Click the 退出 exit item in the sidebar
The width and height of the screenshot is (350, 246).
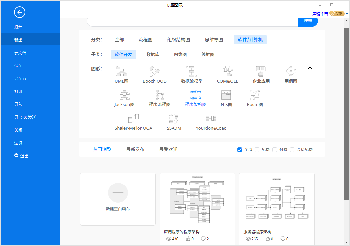click(x=21, y=156)
